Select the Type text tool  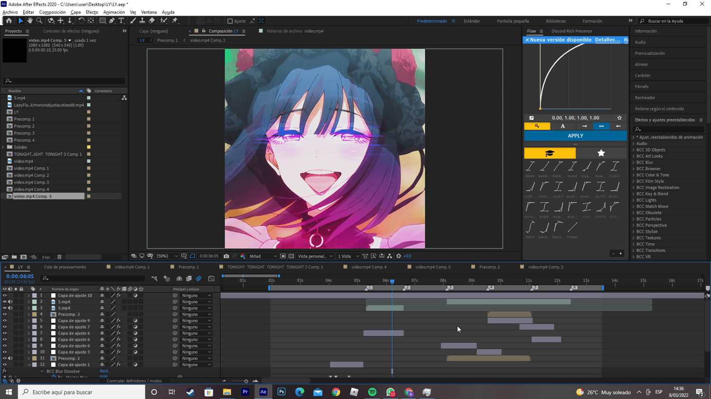(121, 21)
